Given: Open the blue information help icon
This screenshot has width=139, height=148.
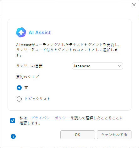Looking at the screenshot, I should click(x=13, y=136).
